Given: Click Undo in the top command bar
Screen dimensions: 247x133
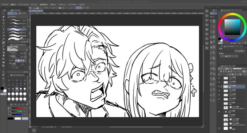Looking at the screenshot, I should coord(46,8).
